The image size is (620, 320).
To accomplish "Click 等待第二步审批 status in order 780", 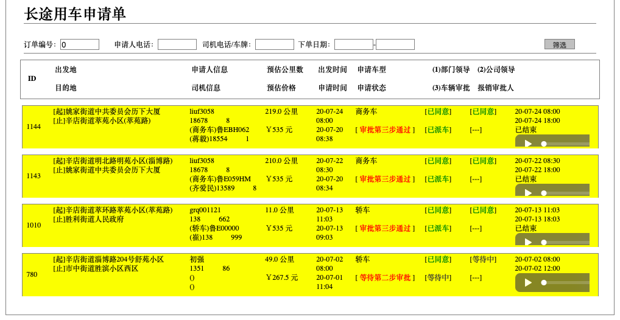I will coord(385,278).
